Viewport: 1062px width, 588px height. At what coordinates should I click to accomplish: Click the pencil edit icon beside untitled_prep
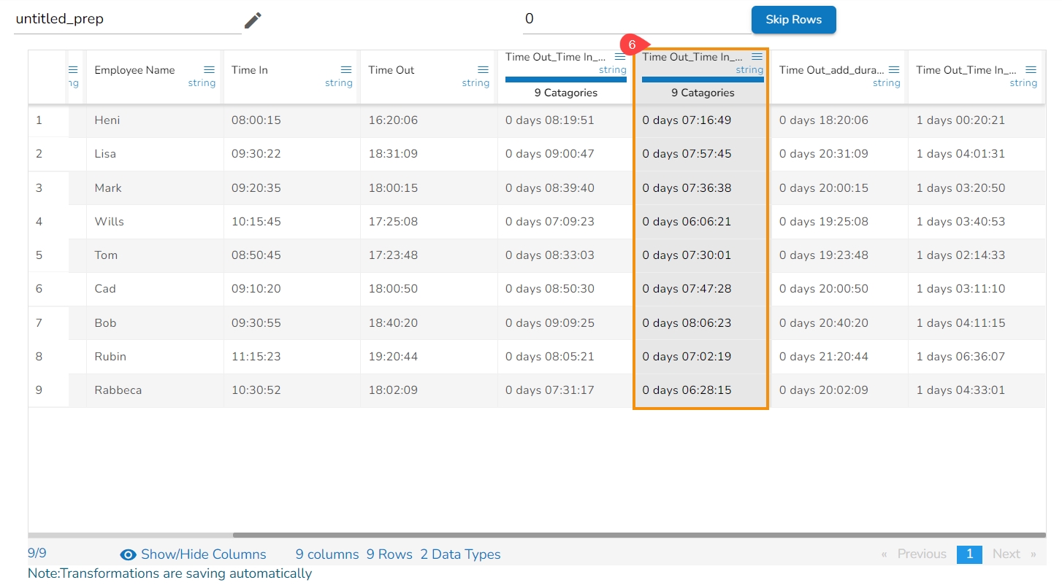[x=253, y=20]
